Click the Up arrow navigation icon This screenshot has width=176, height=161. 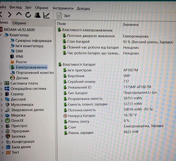[x=19, y=15]
